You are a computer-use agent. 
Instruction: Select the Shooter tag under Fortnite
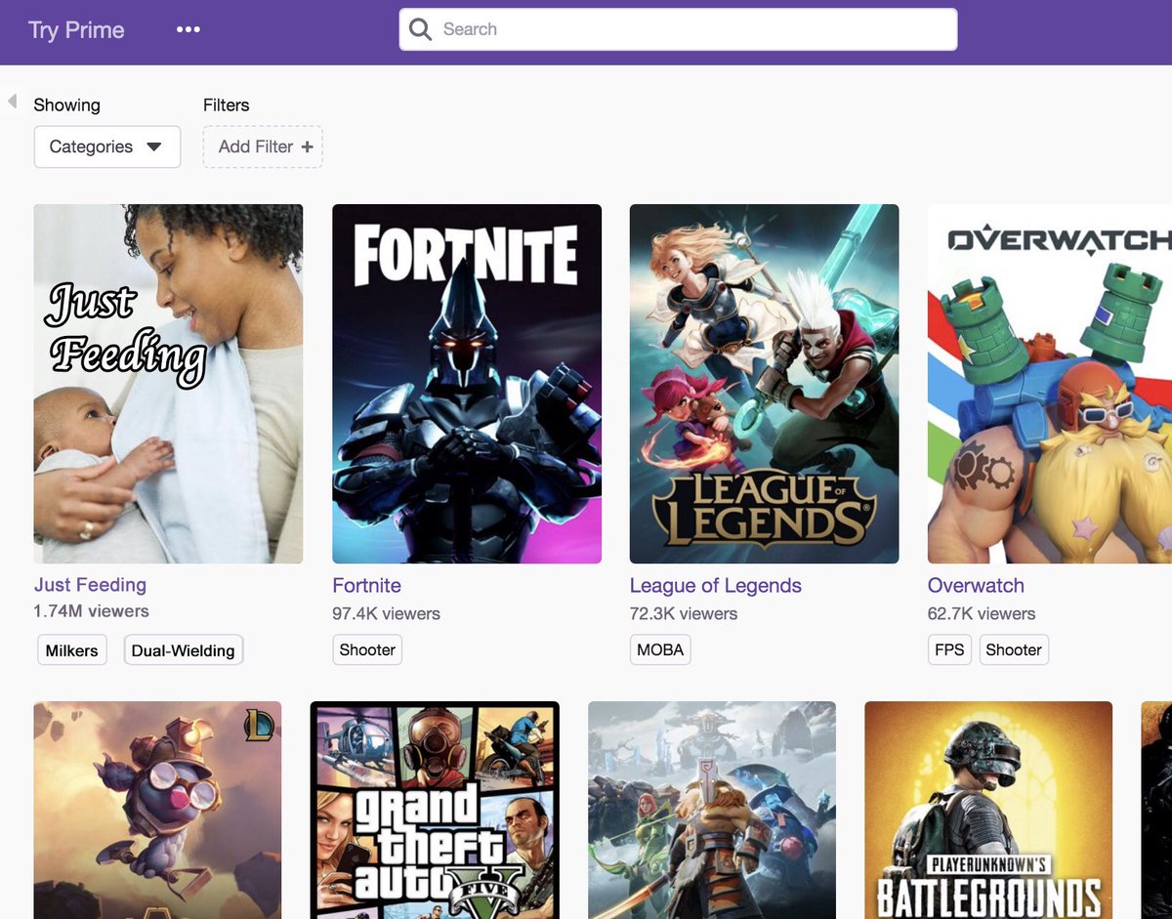pos(367,649)
